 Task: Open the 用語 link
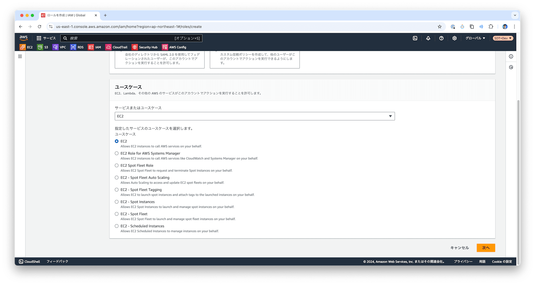point(482,261)
